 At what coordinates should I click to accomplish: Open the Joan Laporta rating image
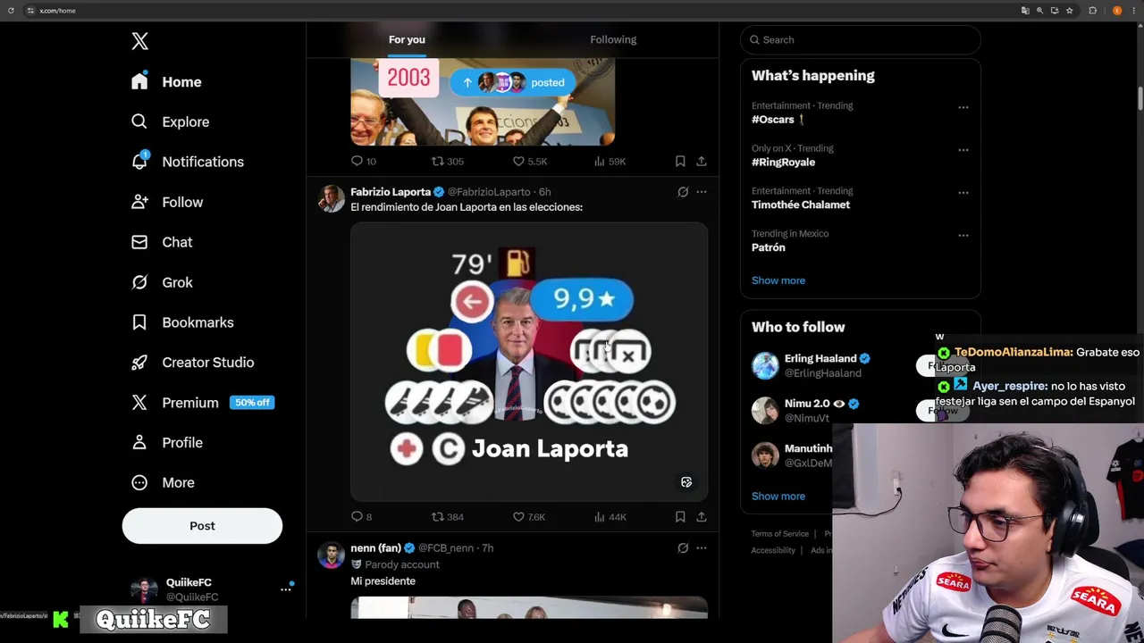tap(529, 361)
